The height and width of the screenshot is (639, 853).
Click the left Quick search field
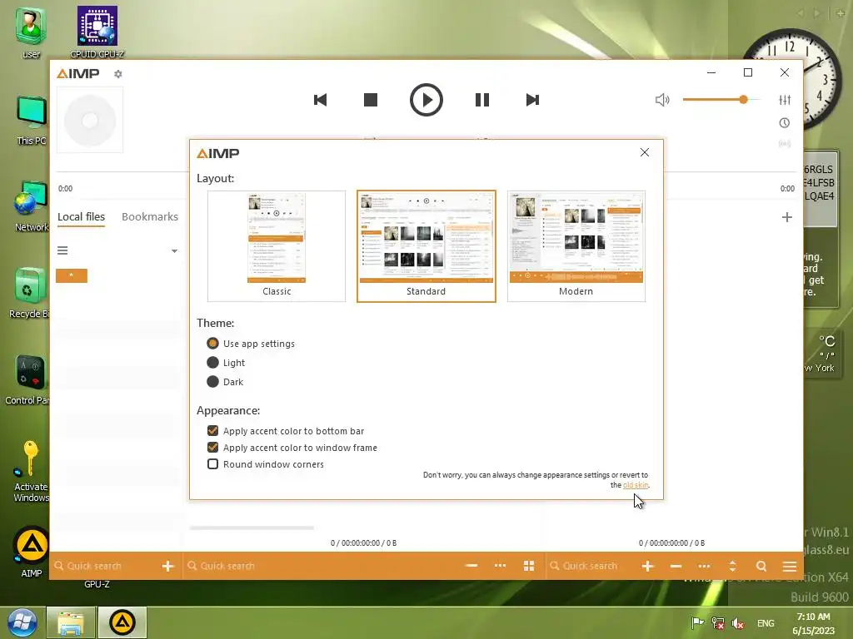103,566
